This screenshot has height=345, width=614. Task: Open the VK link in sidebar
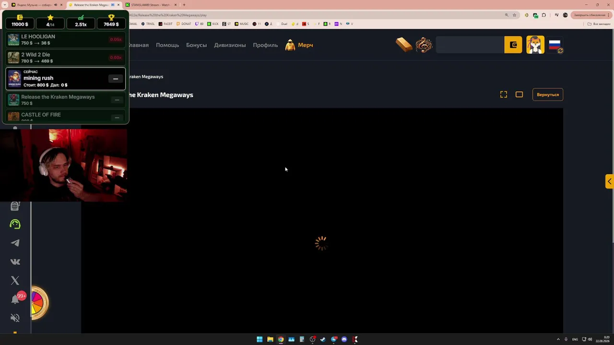pyautogui.click(x=15, y=262)
